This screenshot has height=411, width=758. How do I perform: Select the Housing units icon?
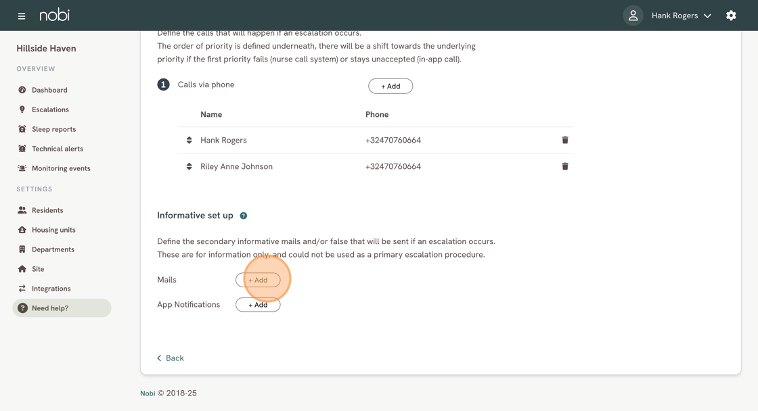click(22, 229)
